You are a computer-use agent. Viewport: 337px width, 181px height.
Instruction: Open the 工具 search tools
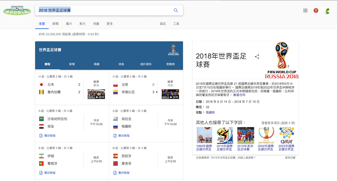click(176, 24)
